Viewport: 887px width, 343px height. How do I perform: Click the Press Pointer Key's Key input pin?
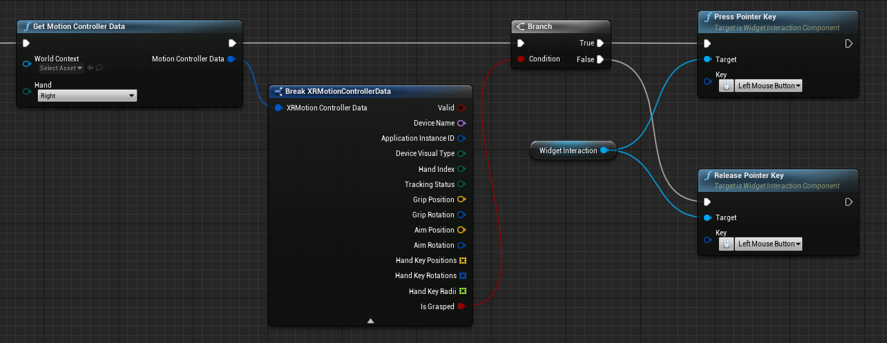pos(707,81)
